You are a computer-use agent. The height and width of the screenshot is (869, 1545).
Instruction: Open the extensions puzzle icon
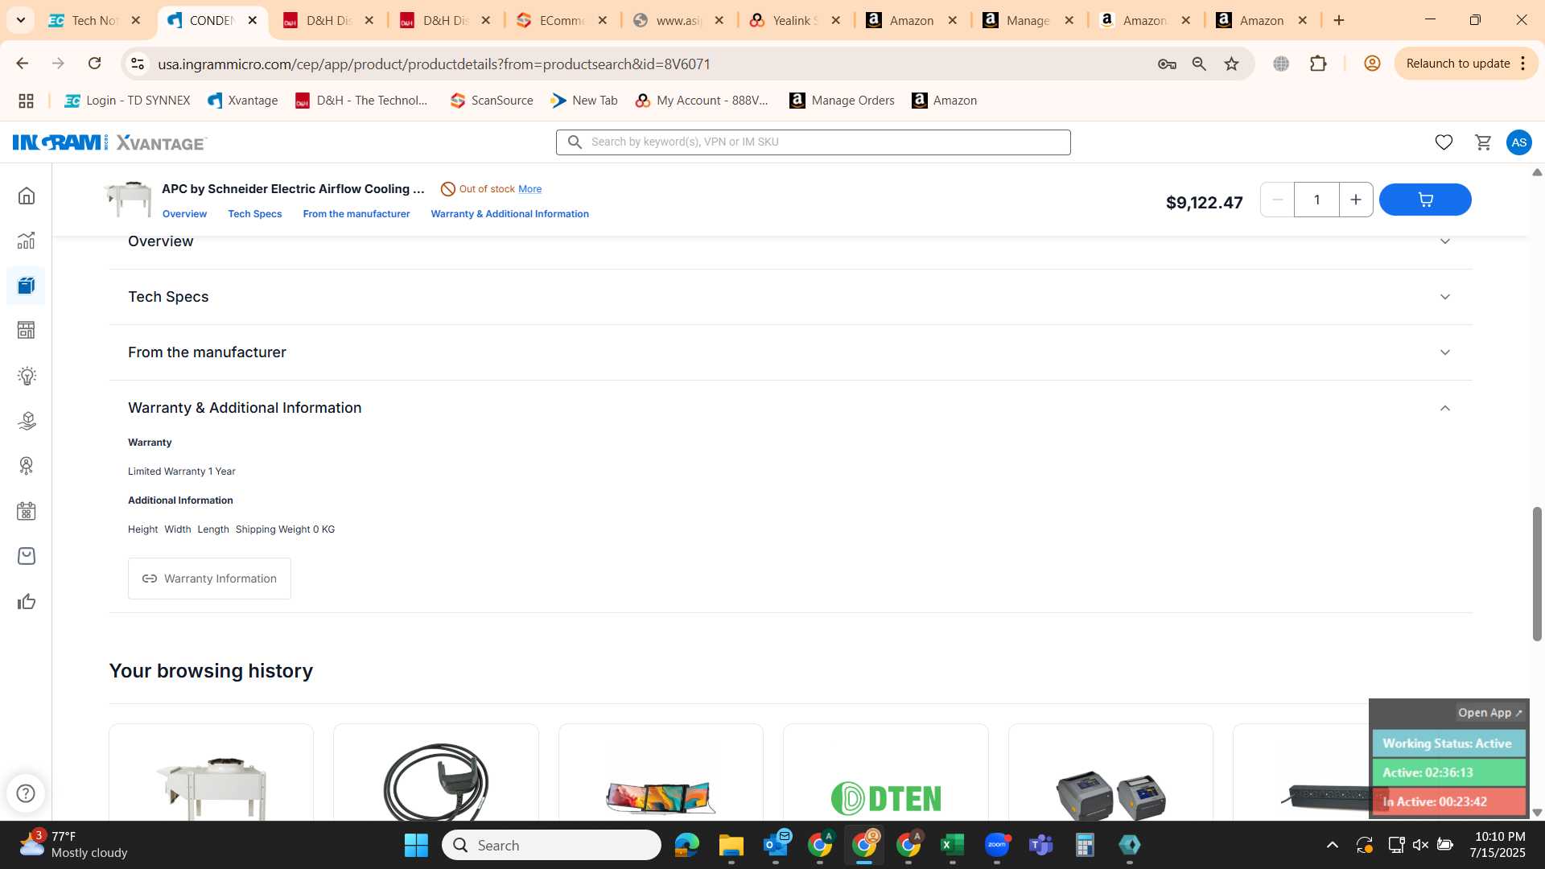(1318, 64)
